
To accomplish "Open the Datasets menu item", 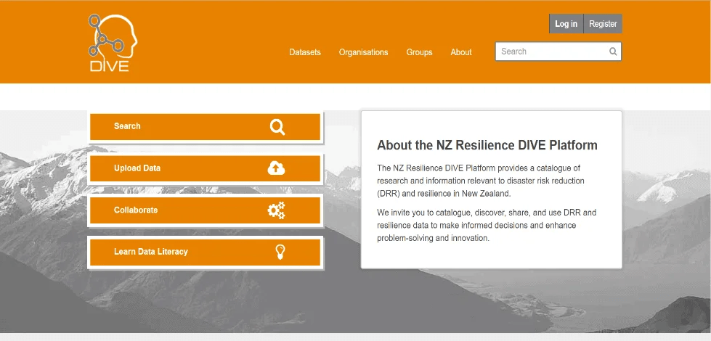I will pyautogui.click(x=305, y=52).
